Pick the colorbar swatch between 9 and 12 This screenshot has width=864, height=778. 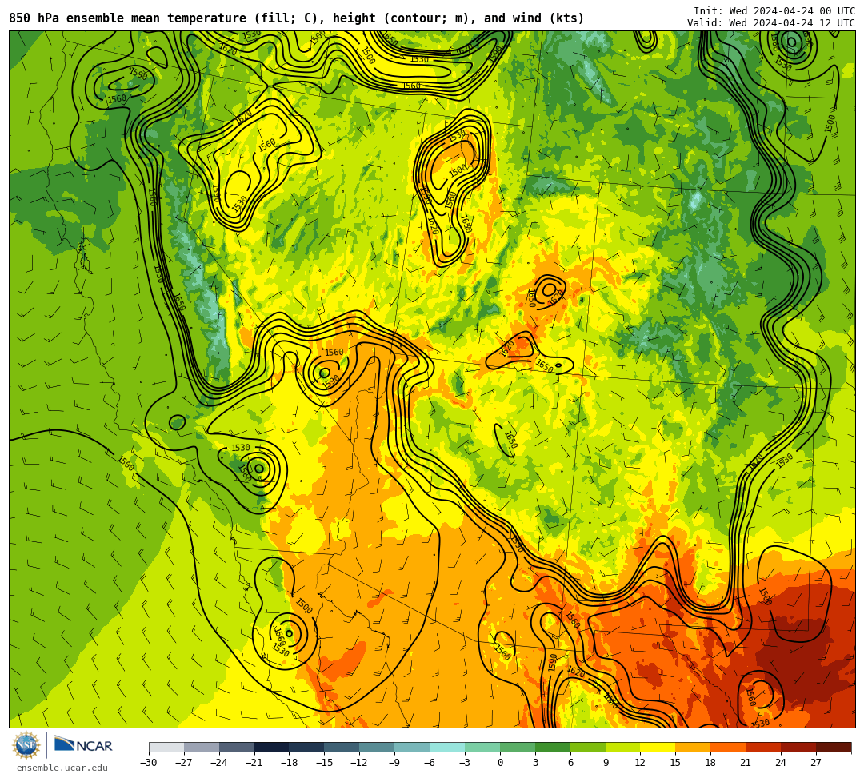pos(623,747)
